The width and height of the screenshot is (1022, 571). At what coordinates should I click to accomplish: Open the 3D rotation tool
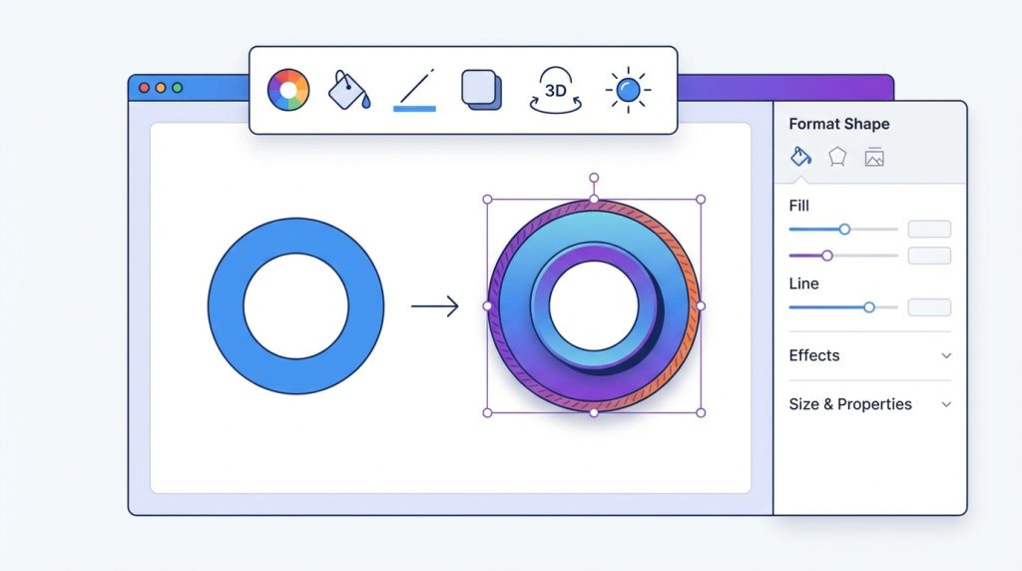(x=555, y=91)
